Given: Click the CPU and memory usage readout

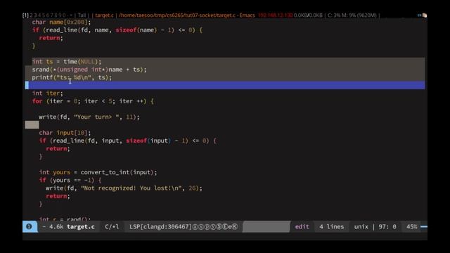Looking at the screenshot, I should pos(352,15).
